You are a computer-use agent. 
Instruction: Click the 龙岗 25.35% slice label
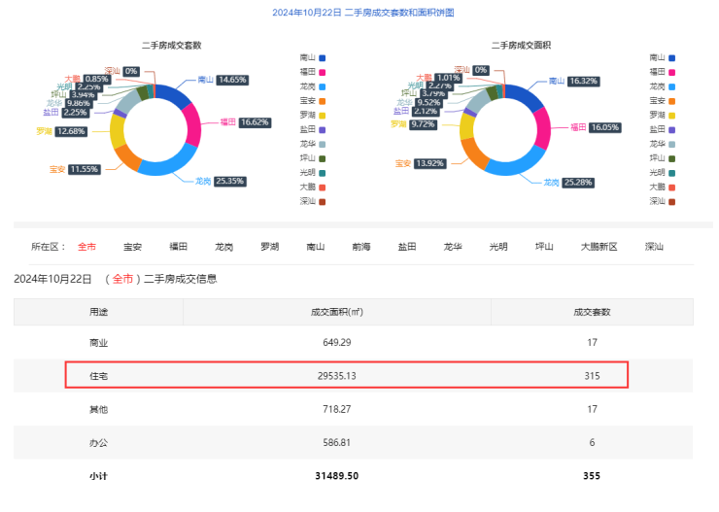tap(221, 182)
